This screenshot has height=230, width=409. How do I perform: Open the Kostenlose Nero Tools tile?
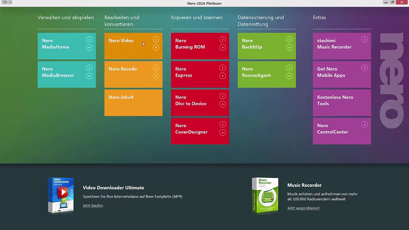click(x=342, y=103)
